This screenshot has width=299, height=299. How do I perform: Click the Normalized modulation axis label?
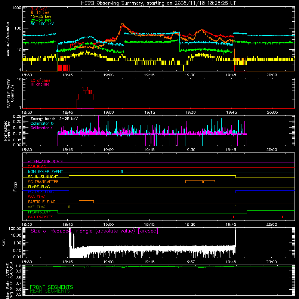[x=7, y=130]
